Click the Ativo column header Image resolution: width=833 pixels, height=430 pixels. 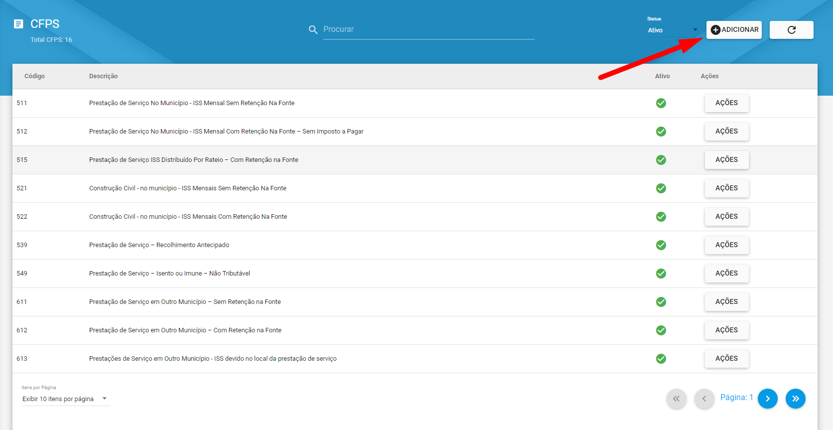[662, 76]
